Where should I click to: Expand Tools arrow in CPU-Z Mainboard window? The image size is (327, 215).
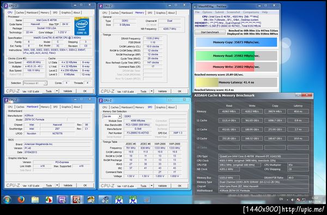pos(57,186)
